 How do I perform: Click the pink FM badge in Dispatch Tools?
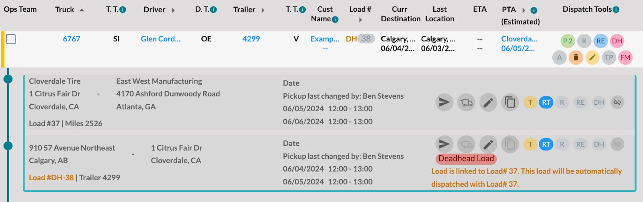(x=625, y=57)
